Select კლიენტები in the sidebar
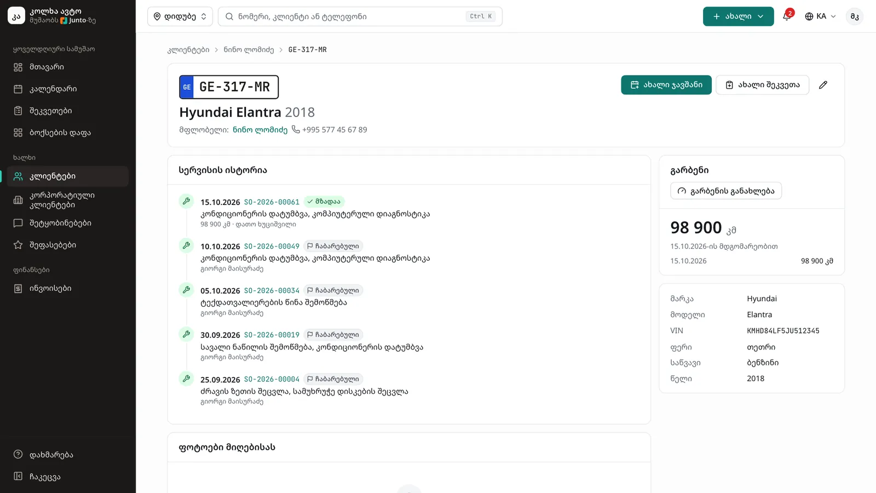Viewport: 876px width, 493px height. click(68, 176)
